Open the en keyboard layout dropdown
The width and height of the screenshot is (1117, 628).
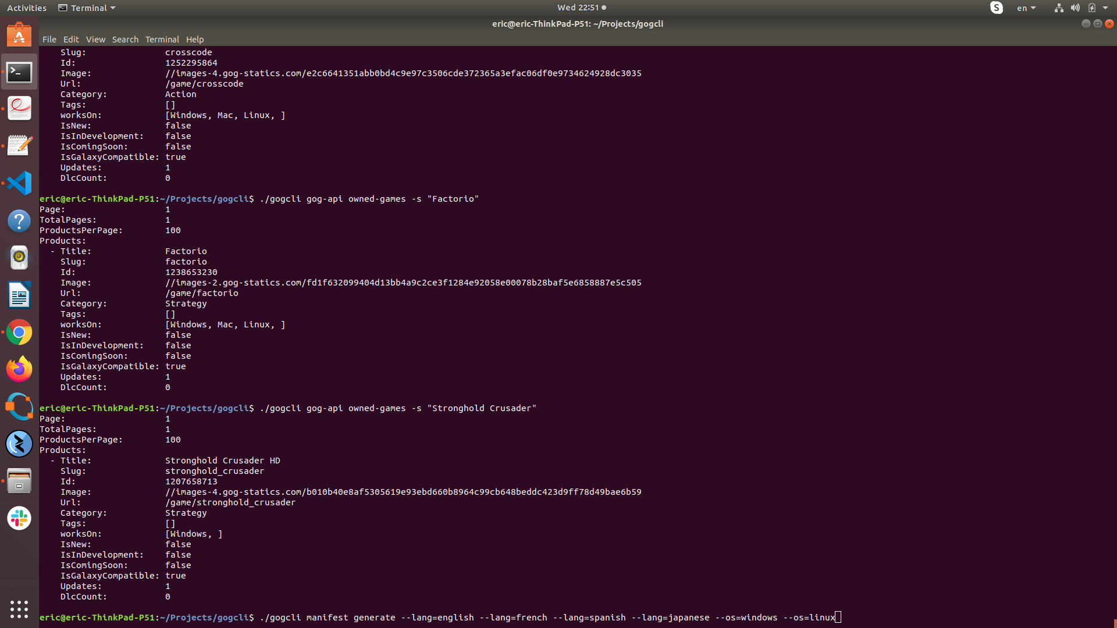[1026, 8]
